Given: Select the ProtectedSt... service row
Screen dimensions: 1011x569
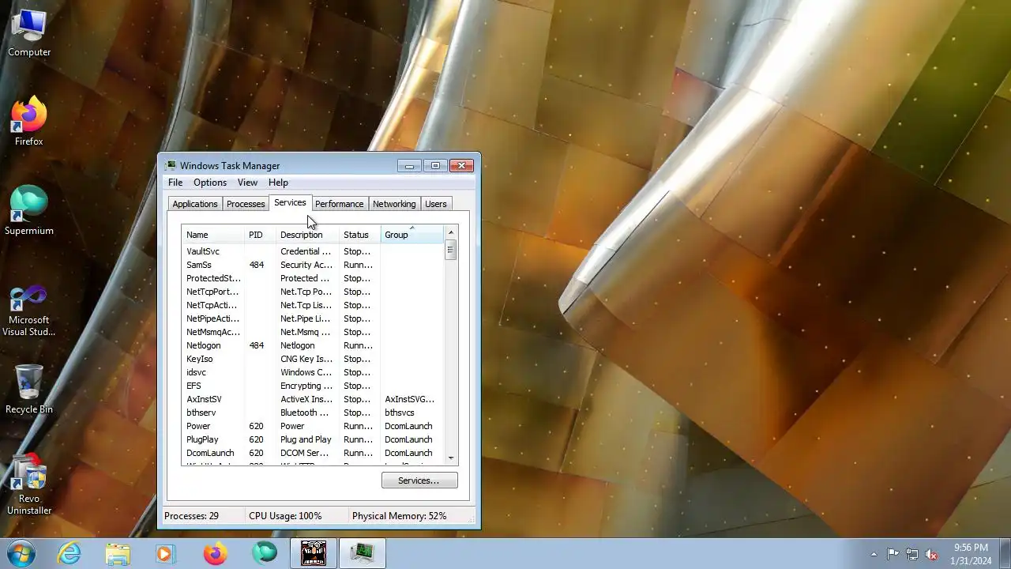Looking at the screenshot, I should coord(313,278).
